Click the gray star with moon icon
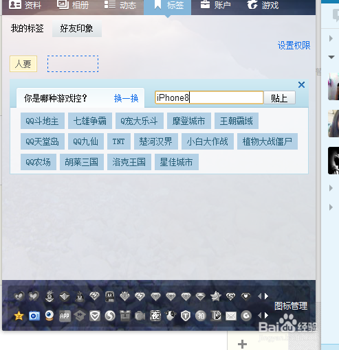 [216, 296]
